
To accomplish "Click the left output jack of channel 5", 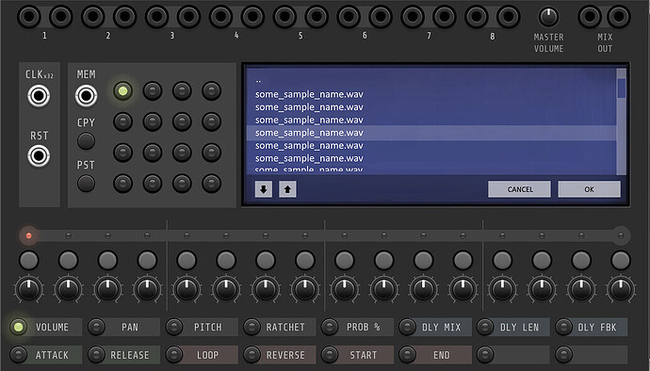I will [x=284, y=17].
